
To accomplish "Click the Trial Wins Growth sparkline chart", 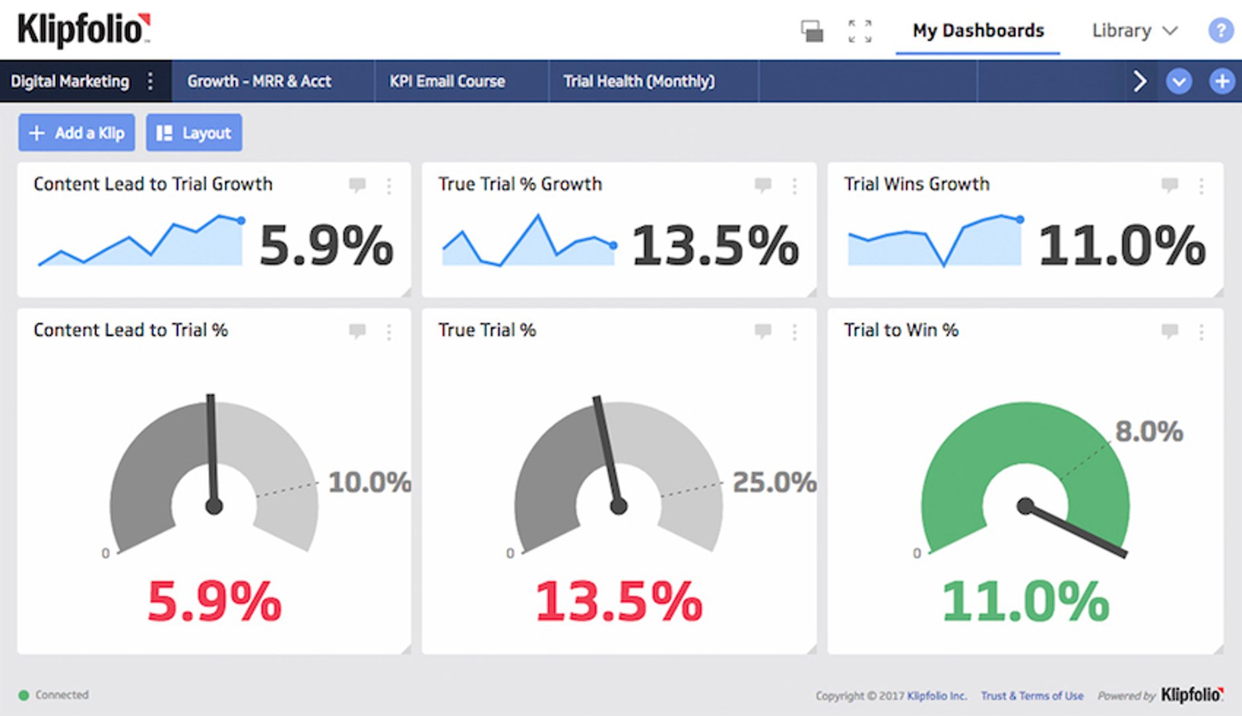I will point(936,240).
